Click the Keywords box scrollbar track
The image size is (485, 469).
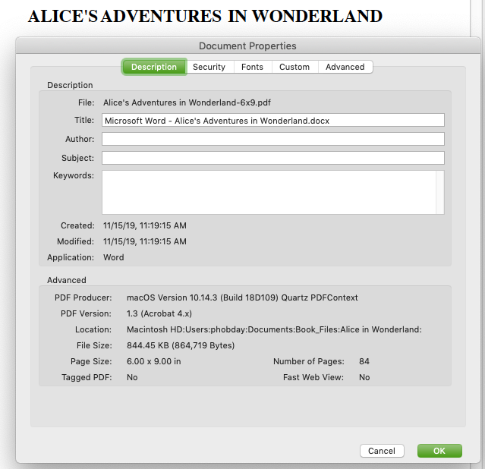click(x=440, y=192)
